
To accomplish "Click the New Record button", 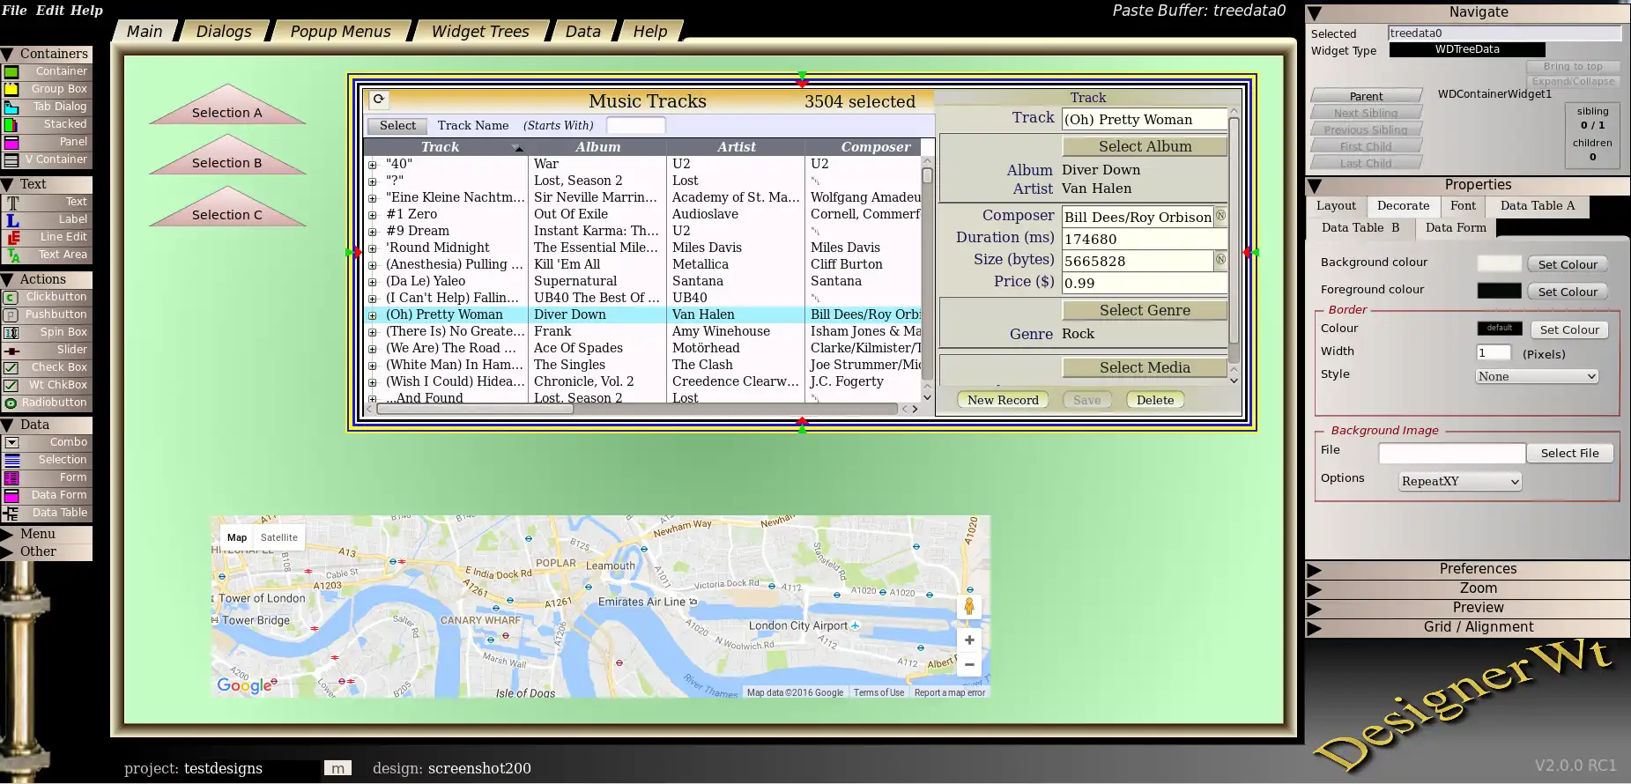I will point(1003,400).
